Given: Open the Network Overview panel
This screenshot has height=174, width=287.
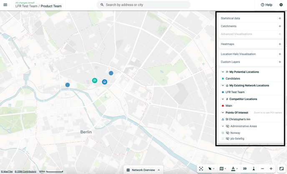Looking at the screenshot, I should click(143, 170).
